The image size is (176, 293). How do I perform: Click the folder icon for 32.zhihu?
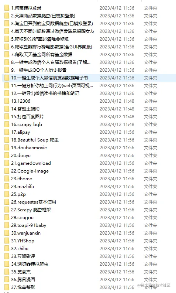tap(7, 249)
